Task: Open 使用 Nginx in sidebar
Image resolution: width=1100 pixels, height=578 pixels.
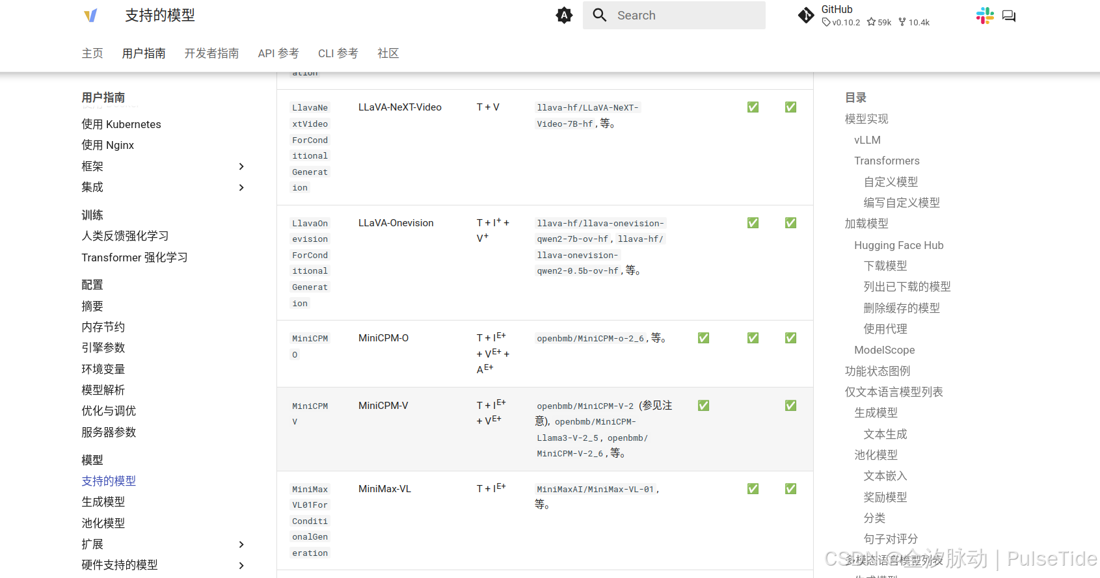Action: tap(108, 145)
